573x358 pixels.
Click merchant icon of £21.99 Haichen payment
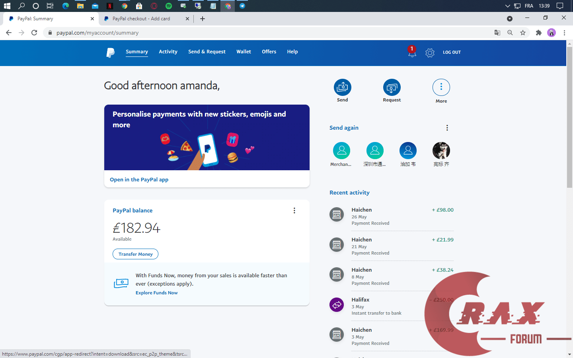(337, 245)
